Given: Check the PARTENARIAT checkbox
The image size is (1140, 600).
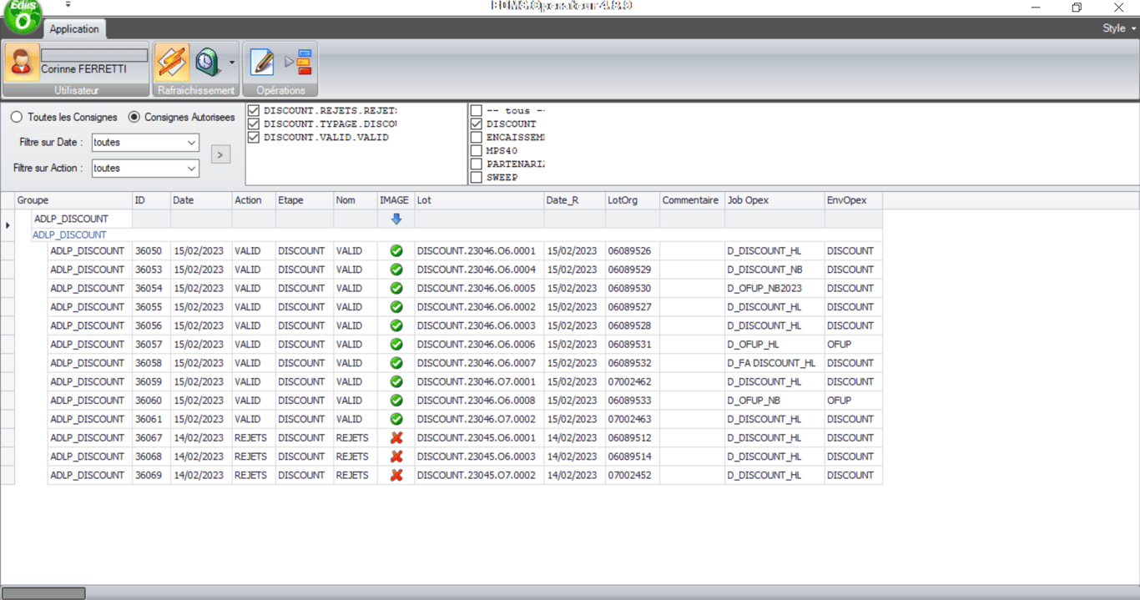Looking at the screenshot, I should pos(477,164).
